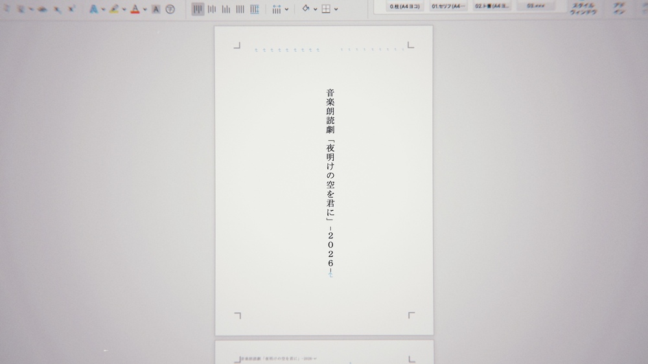Click the character shading A icon
Viewport: 648px width, 364px height.
tap(156, 9)
